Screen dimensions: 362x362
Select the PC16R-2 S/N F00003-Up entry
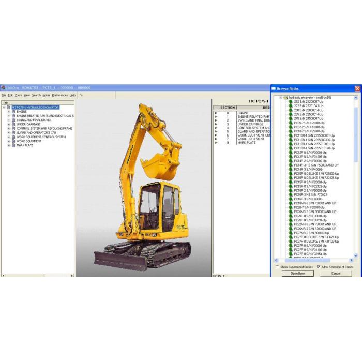(310, 191)
